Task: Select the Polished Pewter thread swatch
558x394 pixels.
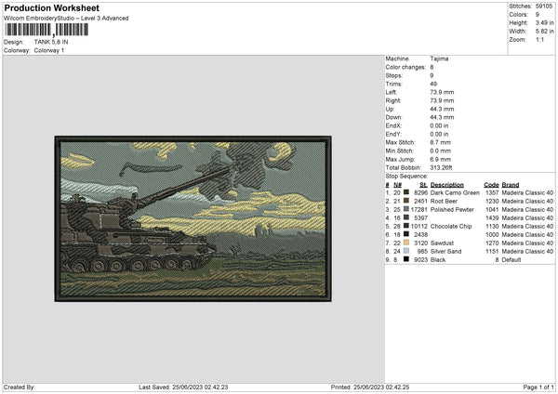Action: tap(406, 210)
